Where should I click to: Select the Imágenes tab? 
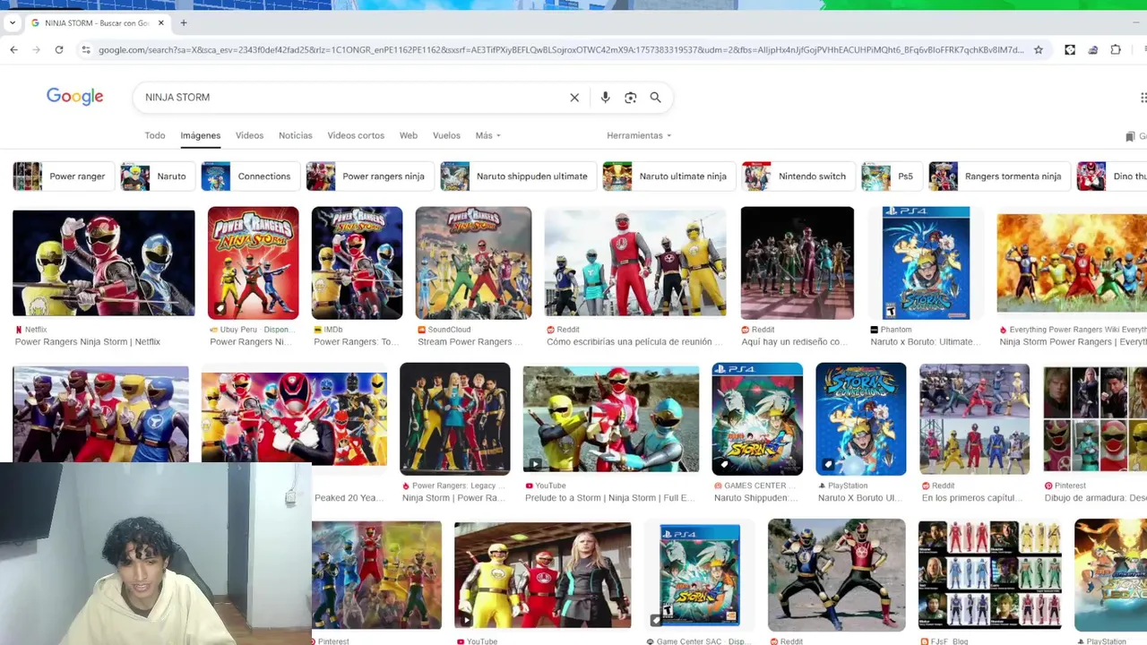(201, 135)
